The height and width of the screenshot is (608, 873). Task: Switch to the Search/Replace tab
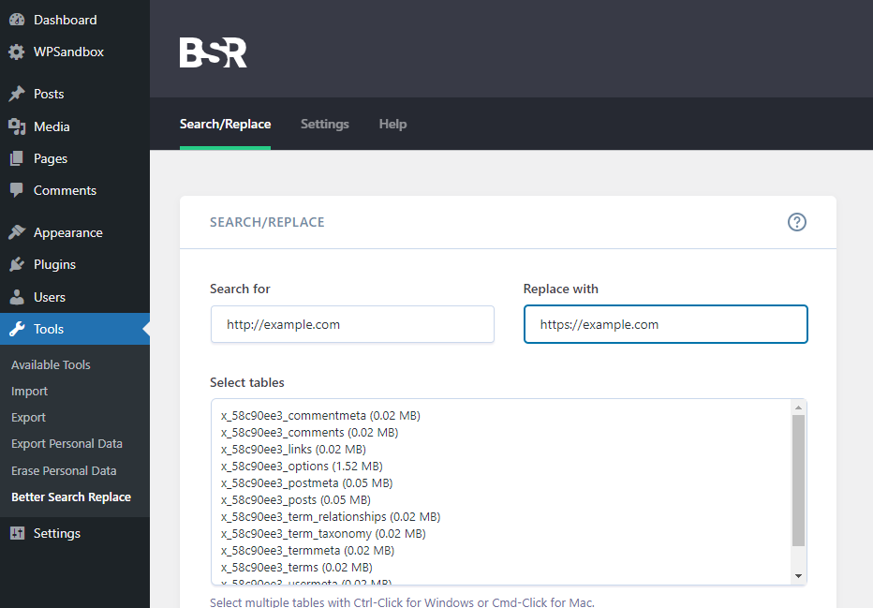[225, 125]
